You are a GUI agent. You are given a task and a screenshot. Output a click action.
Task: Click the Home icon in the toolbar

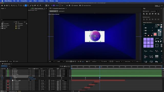[x=2, y=5]
